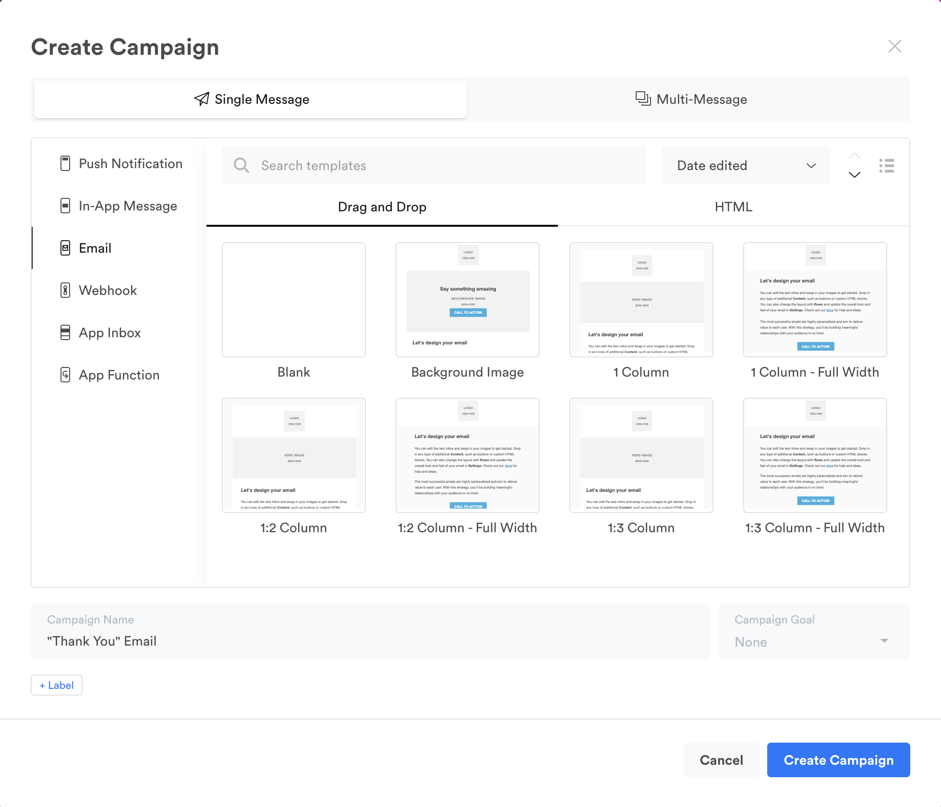Switch to the HTML tab

click(x=733, y=207)
